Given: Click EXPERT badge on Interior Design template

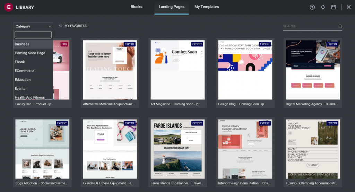Looking at the screenshot, I should tap(265, 123).
